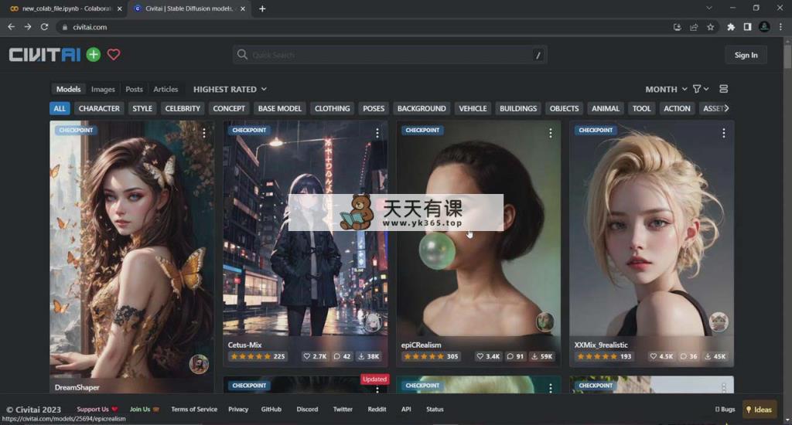Image resolution: width=792 pixels, height=425 pixels.
Task: Open the Discord footer link
Action: click(307, 410)
